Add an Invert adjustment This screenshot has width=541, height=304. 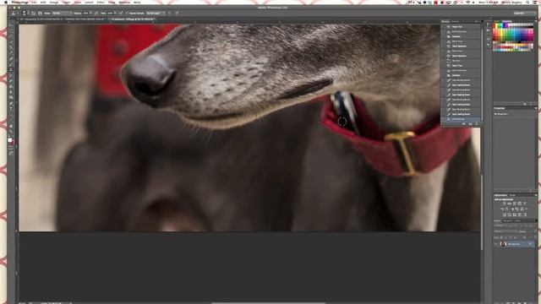504,214
